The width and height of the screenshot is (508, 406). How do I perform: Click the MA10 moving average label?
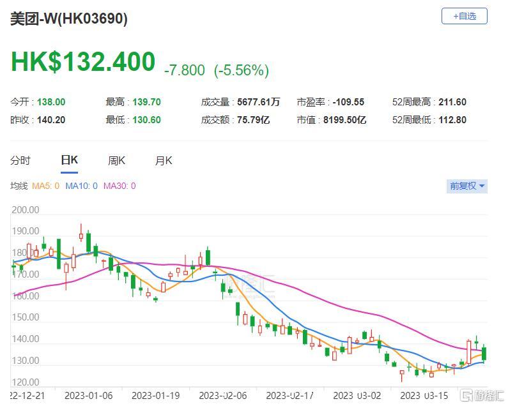(81, 186)
